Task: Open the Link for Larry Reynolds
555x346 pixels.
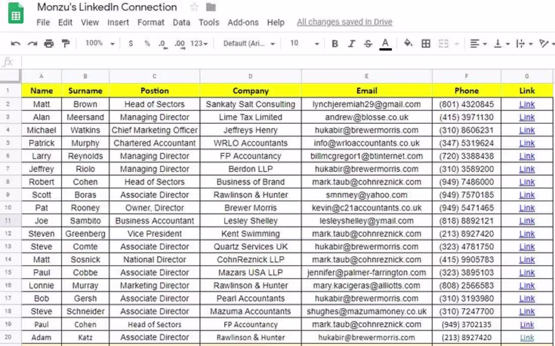Action: (527, 156)
